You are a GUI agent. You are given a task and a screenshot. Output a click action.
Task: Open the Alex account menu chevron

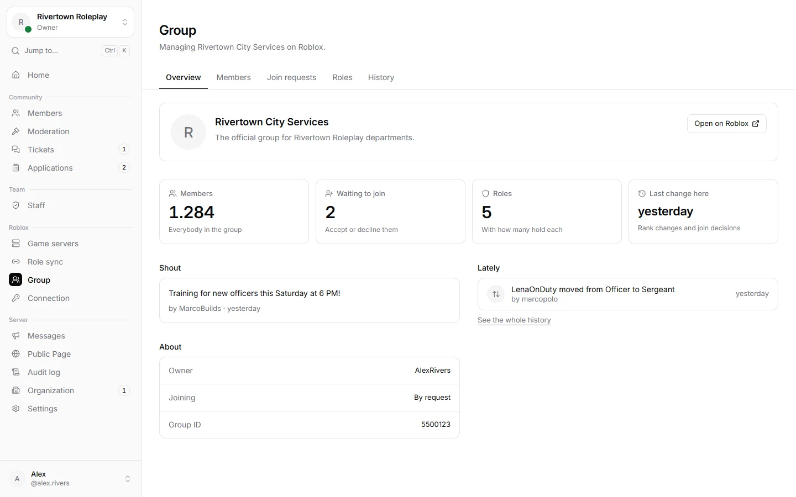click(128, 479)
